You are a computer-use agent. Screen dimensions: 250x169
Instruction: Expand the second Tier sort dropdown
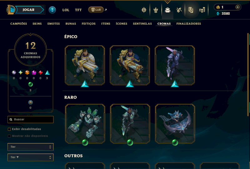pyautogui.click(x=30, y=157)
